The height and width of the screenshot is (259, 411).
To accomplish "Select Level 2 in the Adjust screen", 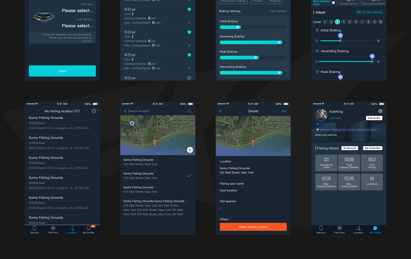I will [x=331, y=22].
